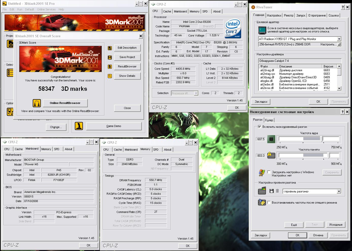Open the Processor #1 selection dropdown in CPU-Z

point(196,93)
